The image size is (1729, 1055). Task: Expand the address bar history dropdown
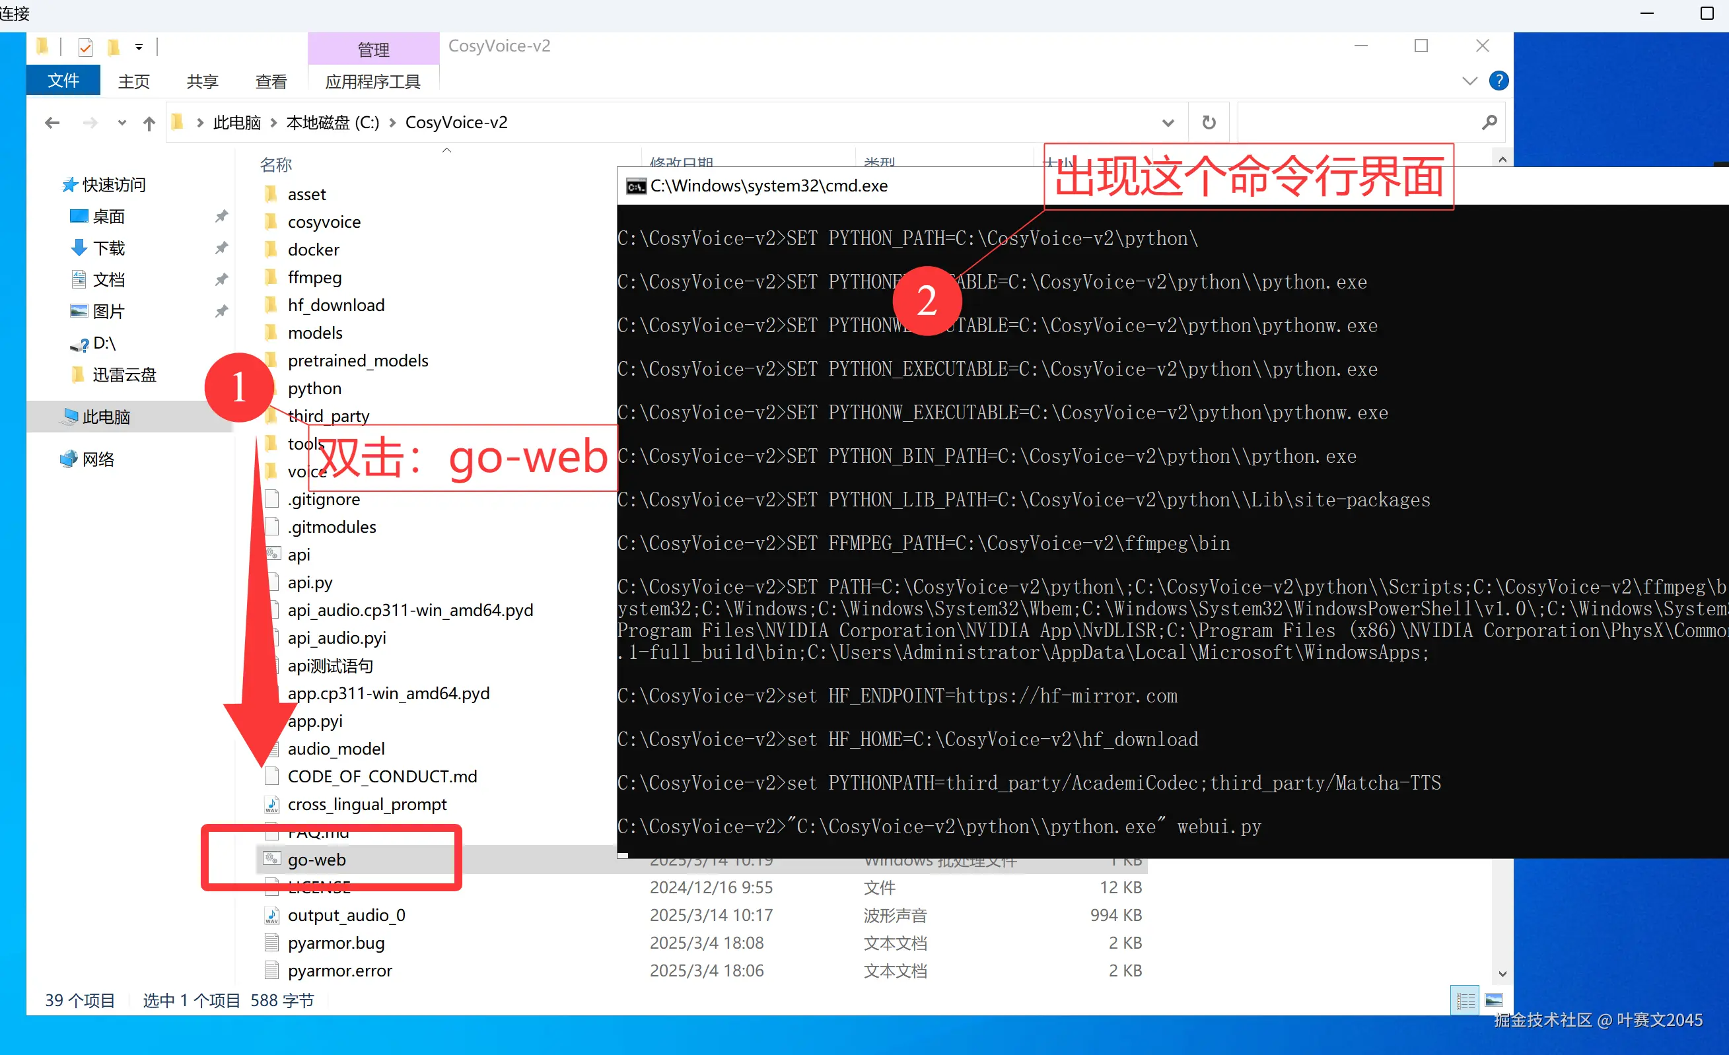[x=1168, y=123]
